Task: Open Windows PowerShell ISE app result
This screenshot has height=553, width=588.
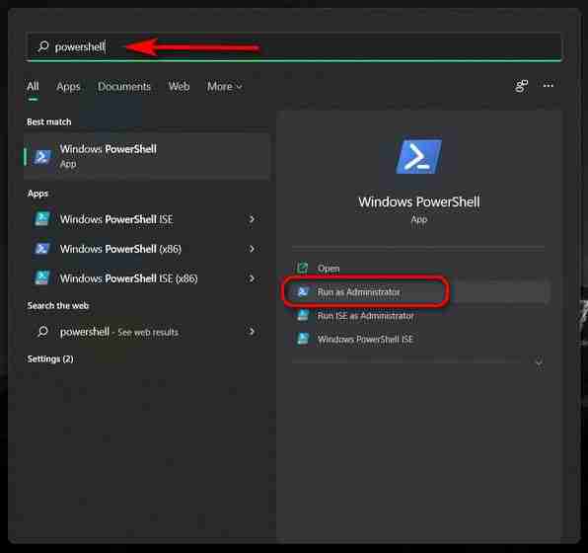Action: point(147,219)
